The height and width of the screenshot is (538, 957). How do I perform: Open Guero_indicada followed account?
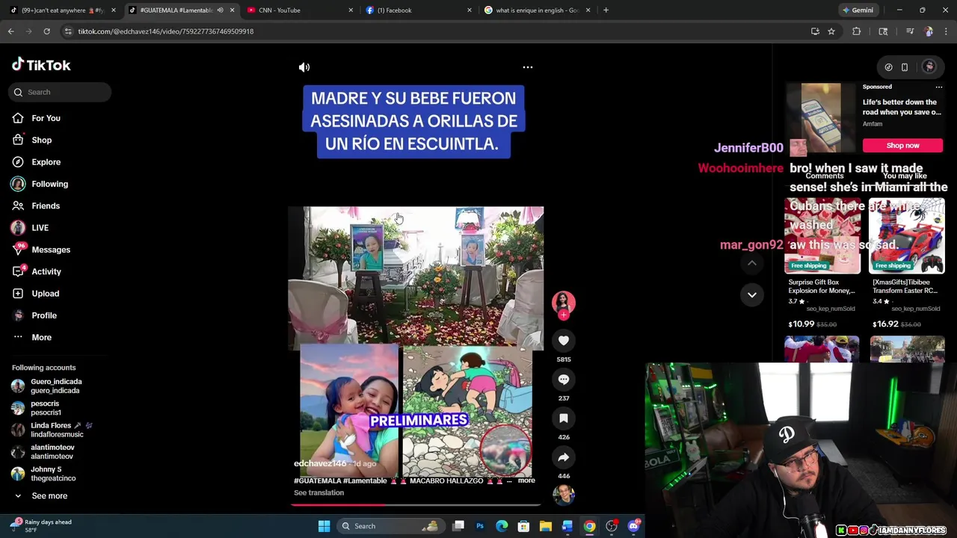[x=55, y=386]
